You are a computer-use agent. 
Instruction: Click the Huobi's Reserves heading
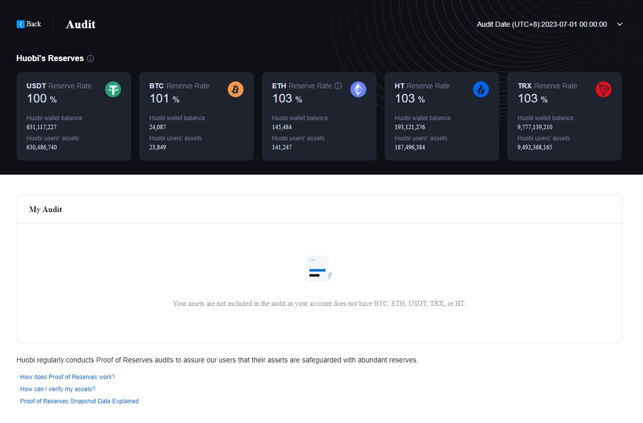click(50, 59)
